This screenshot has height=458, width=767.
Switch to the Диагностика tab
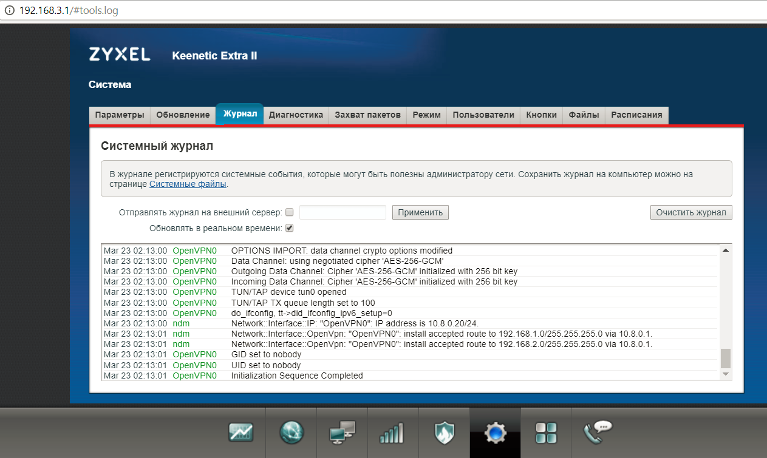pos(296,115)
